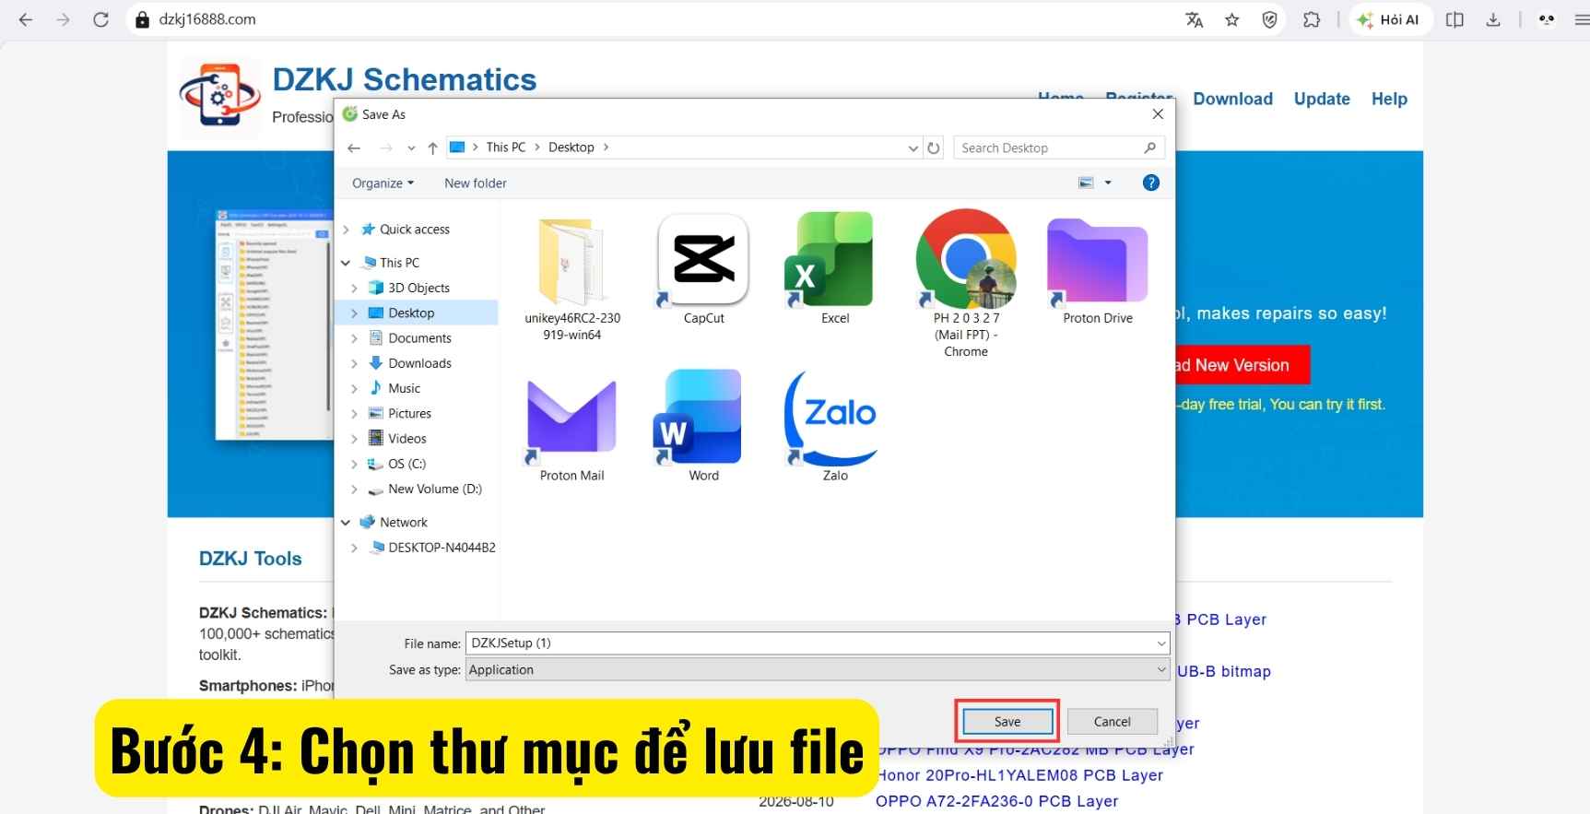Click the DZKJ Schematics logo
This screenshot has height=814, width=1590.
click(220, 95)
